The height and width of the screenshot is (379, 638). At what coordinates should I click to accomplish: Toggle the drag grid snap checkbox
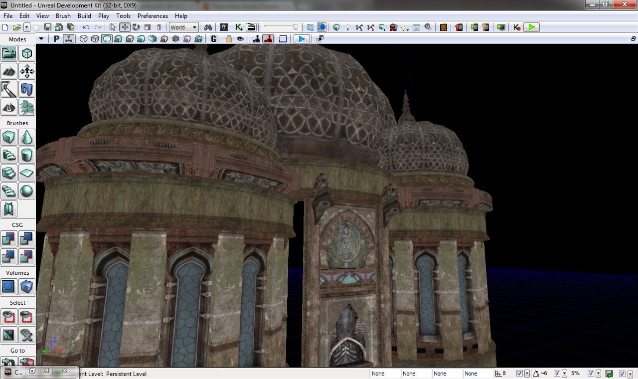tap(520, 374)
